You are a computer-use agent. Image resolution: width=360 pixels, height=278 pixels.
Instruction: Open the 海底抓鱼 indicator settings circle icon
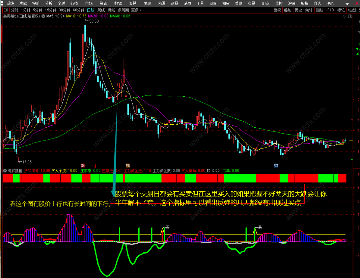point(5,171)
